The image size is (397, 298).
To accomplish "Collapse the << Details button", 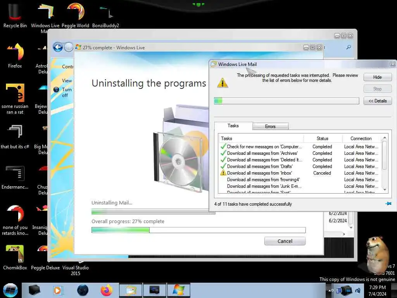I will click(378, 101).
